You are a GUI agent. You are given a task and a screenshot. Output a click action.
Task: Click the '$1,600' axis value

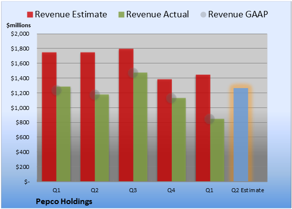pos(20,63)
